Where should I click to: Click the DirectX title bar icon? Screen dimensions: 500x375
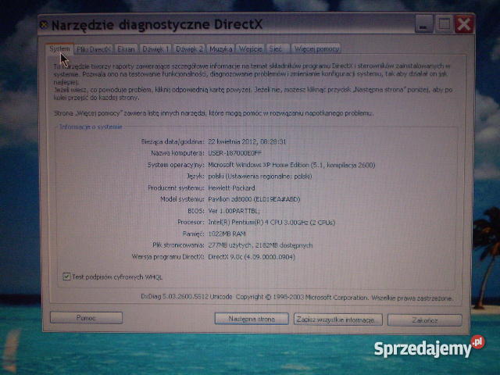(x=44, y=24)
